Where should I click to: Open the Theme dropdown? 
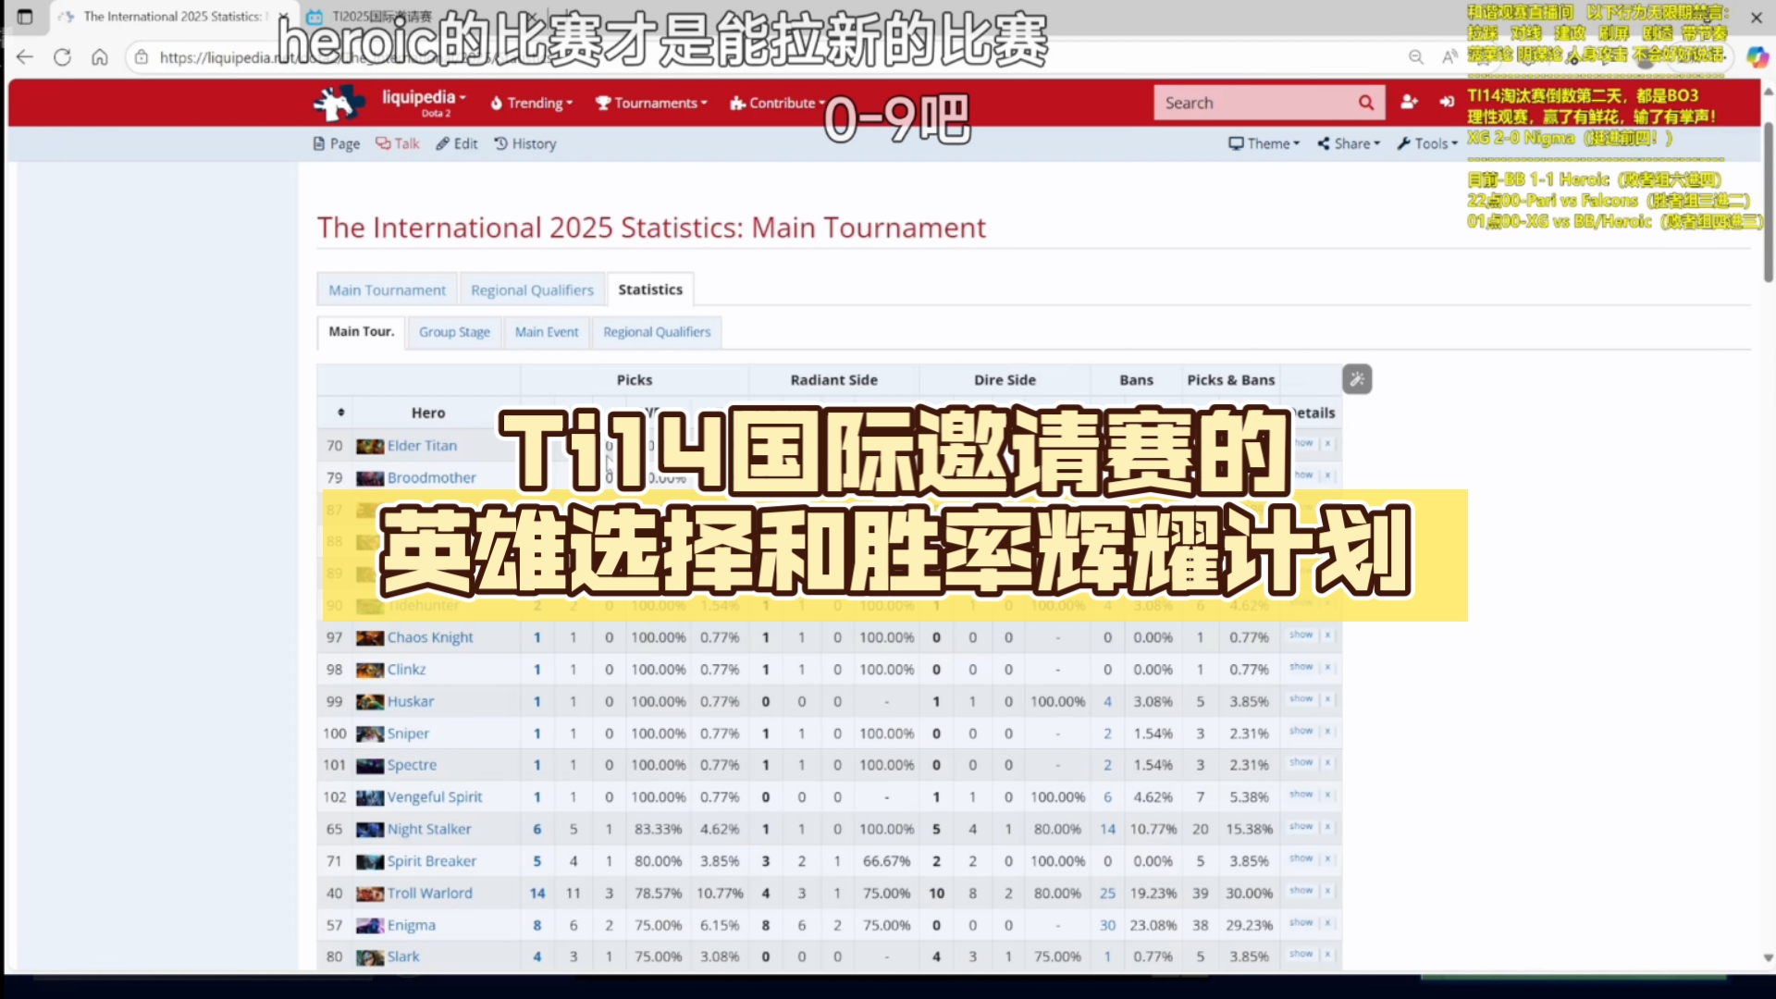click(x=1263, y=143)
